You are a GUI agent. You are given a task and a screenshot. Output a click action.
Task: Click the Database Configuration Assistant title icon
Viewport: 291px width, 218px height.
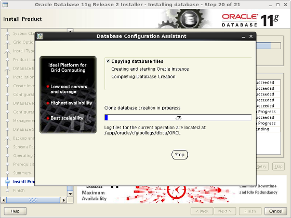[39, 36]
